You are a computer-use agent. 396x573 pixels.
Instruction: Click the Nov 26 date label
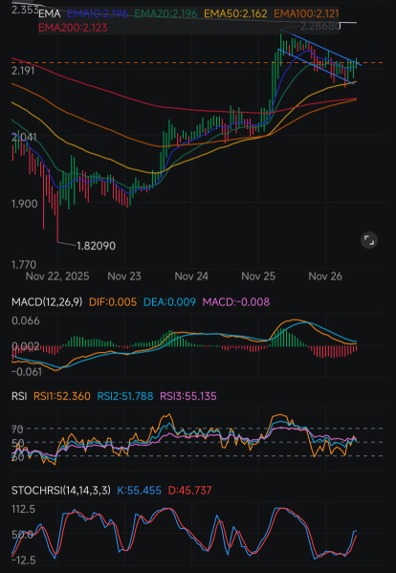coord(325,276)
